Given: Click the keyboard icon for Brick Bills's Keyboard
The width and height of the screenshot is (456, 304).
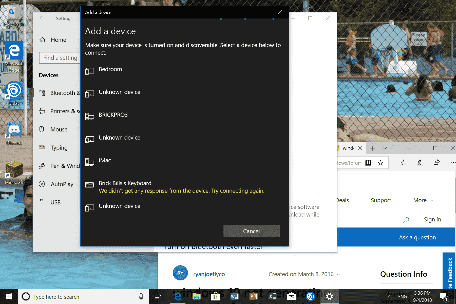Looking at the screenshot, I should coord(89,185).
